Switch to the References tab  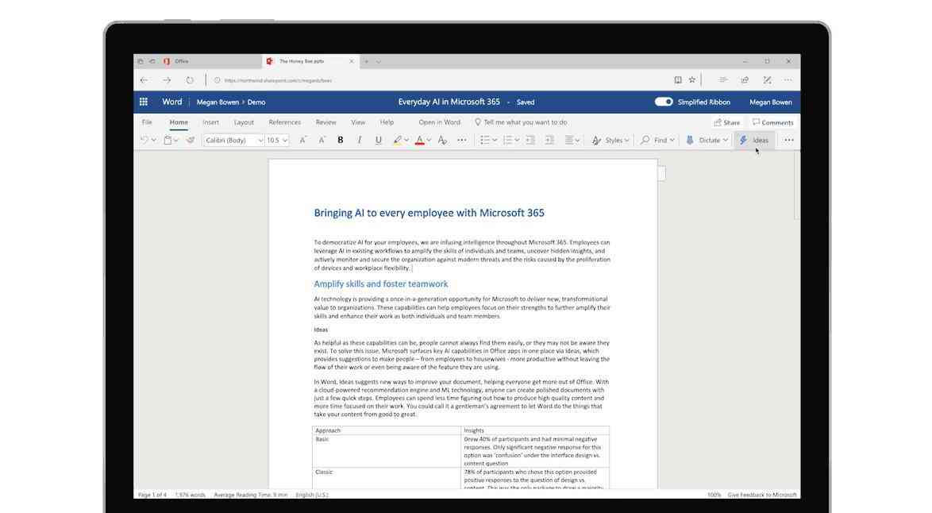tap(285, 122)
